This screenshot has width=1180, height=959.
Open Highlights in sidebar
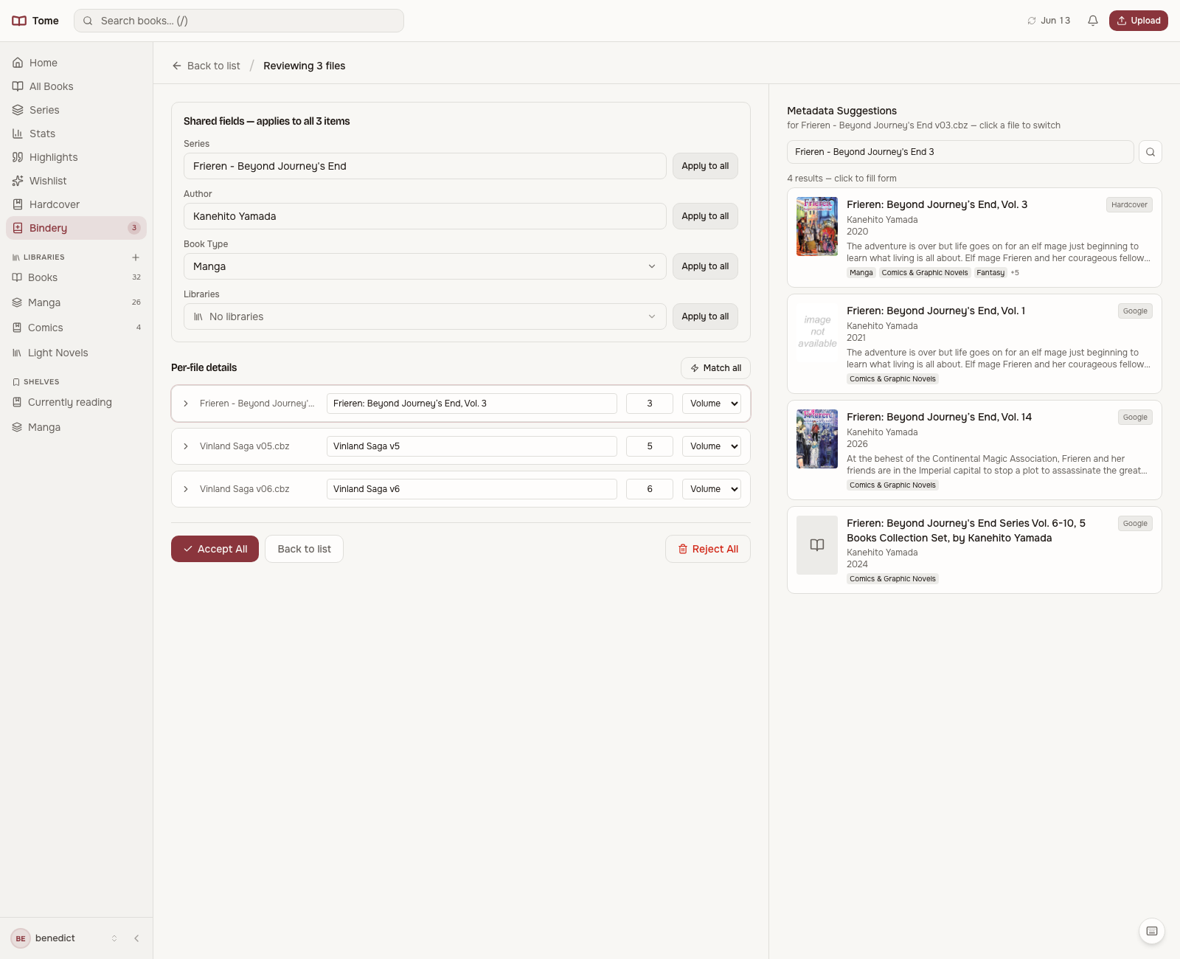pyautogui.click(x=77, y=157)
